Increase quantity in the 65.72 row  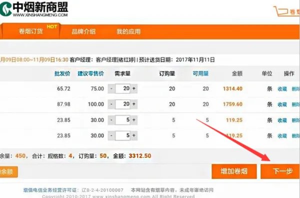coord(134,89)
